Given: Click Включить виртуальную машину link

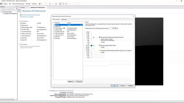Looking at the screenshot, I should [31, 15].
